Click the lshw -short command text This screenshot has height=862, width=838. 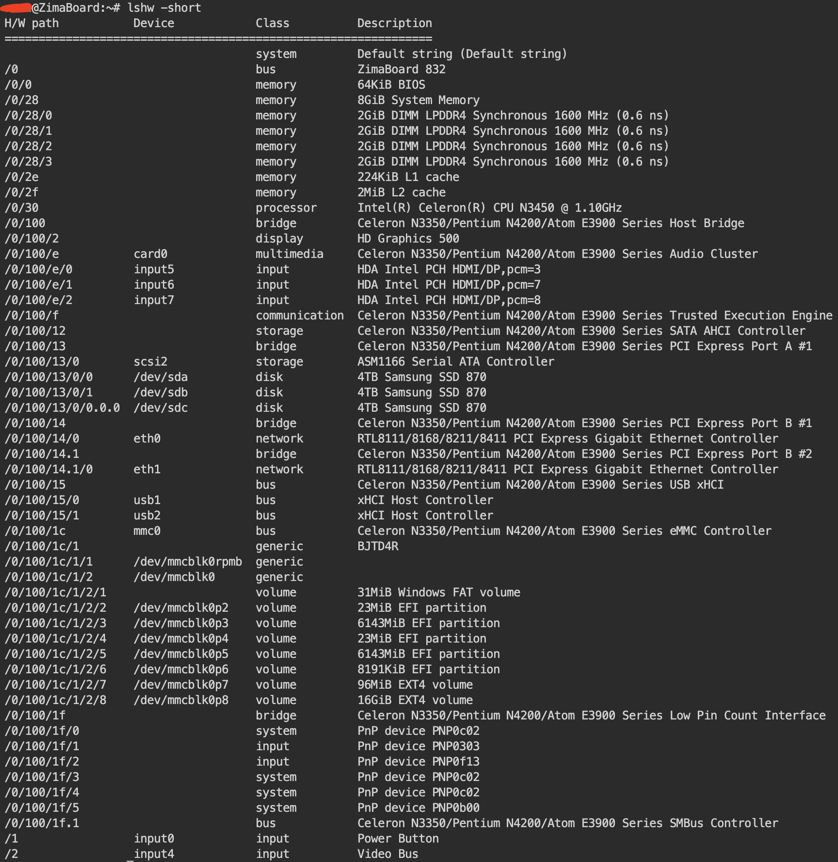(x=164, y=8)
